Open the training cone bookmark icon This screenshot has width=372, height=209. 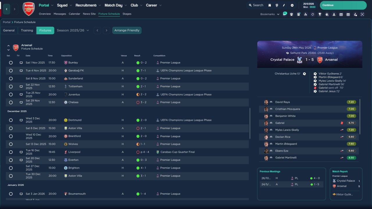pyautogui.click(x=334, y=14)
